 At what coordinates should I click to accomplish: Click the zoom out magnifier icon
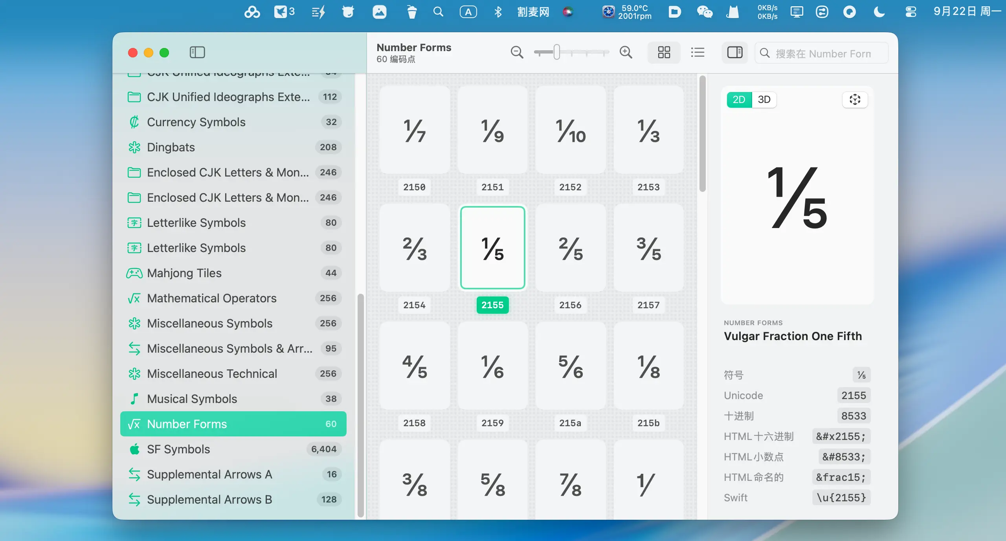(517, 52)
